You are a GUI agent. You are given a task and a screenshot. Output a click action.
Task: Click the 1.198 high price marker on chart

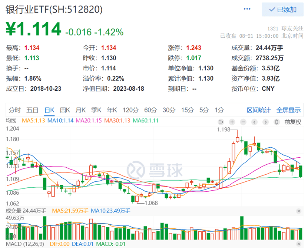pos(223,130)
